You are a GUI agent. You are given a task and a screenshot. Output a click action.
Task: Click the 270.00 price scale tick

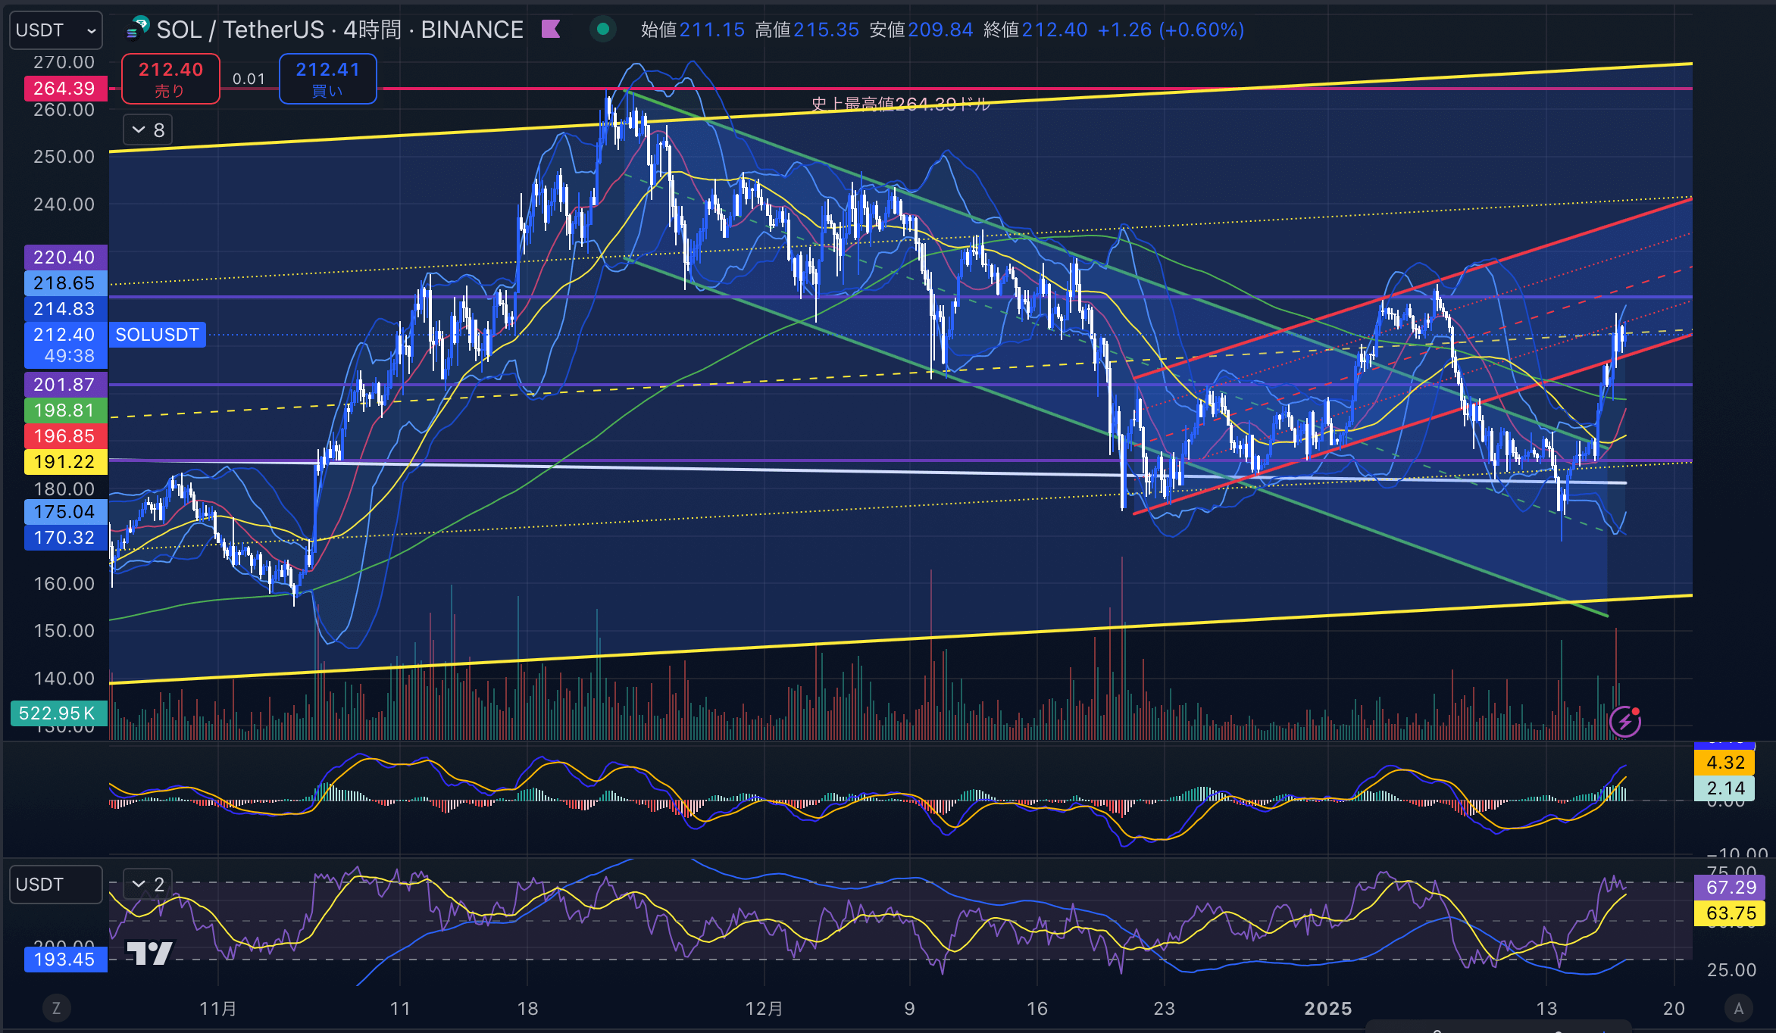[64, 62]
